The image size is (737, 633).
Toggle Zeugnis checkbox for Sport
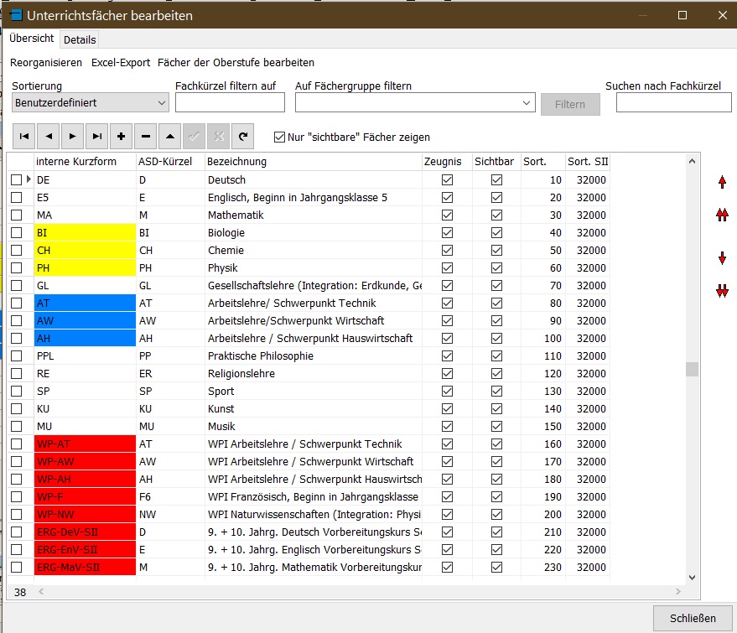click(447, 391)
